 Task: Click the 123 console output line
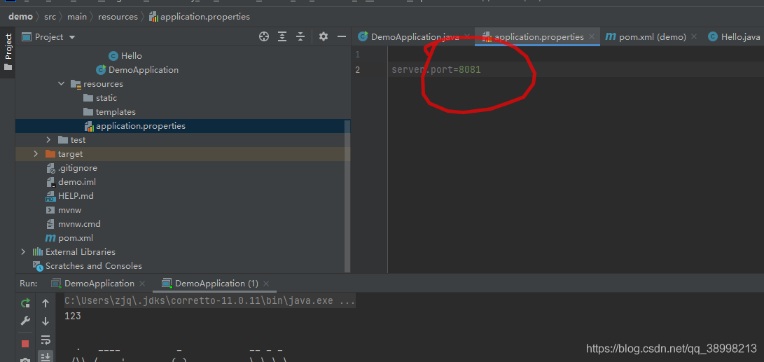(73, 316)
